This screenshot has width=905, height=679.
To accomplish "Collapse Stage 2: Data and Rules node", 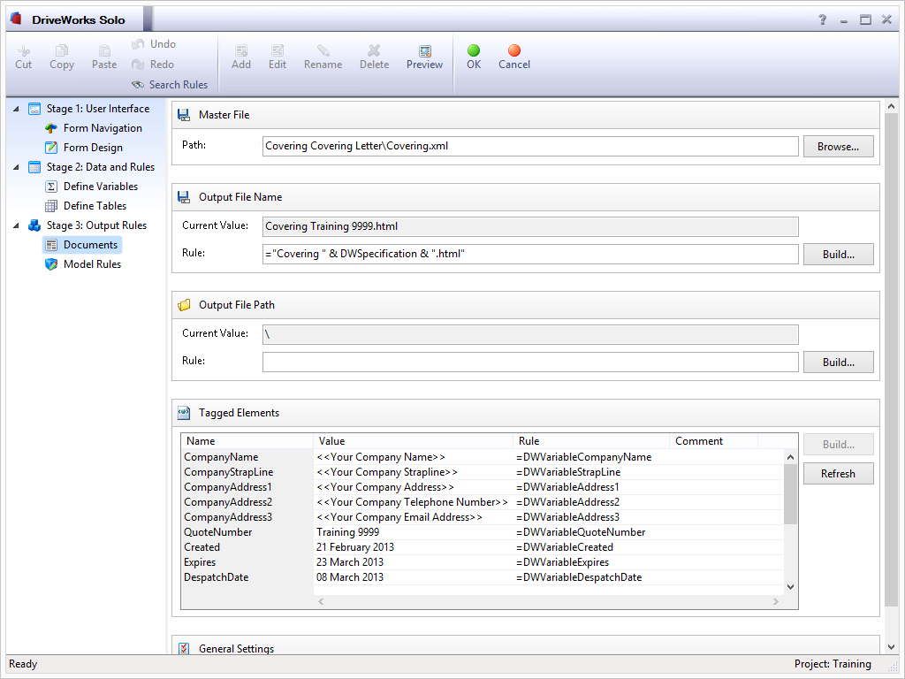I will 16,167.
